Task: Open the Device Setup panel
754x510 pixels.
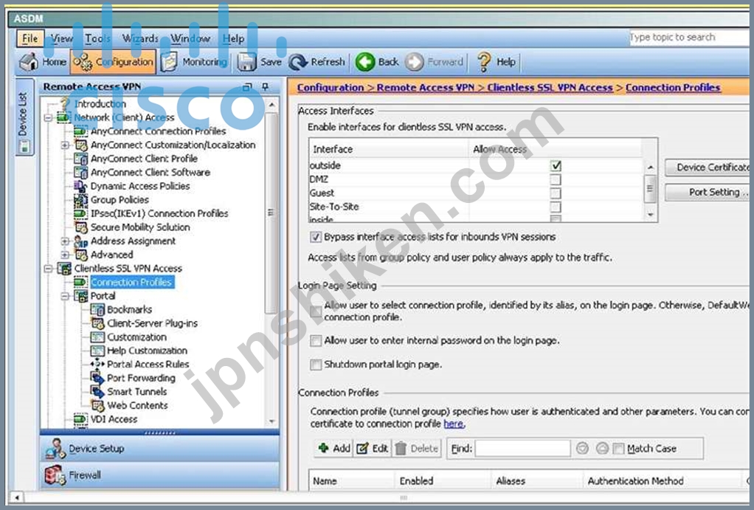Action: tap(159, 449)
